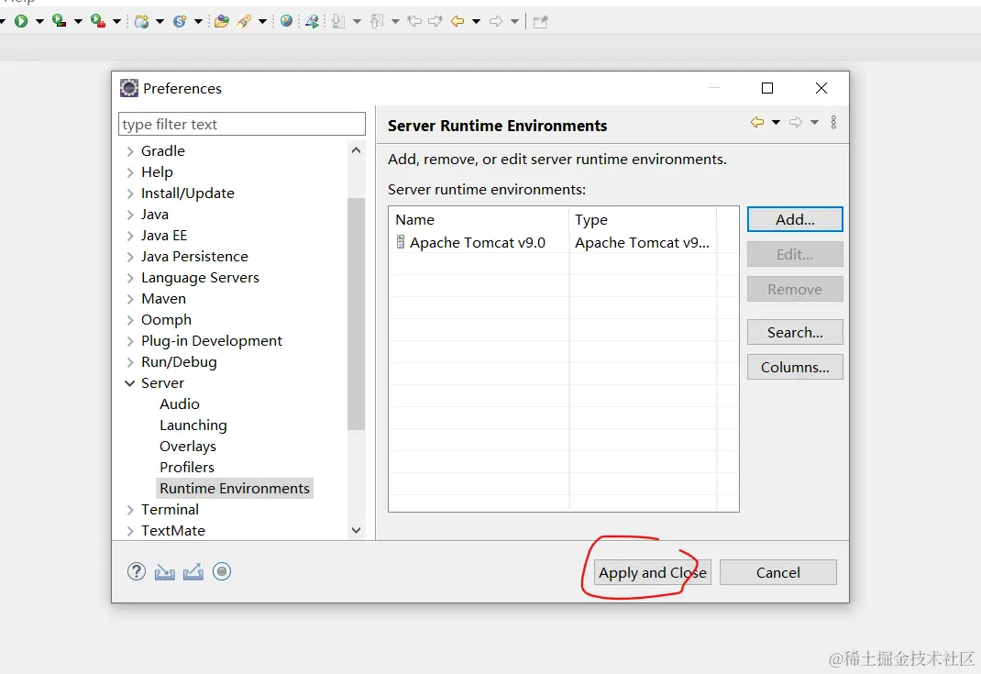The width and height of the screenshot is (981, 674).
Task: Click the Pin Editor toolbar icon
Action: [x=541, y=22]
